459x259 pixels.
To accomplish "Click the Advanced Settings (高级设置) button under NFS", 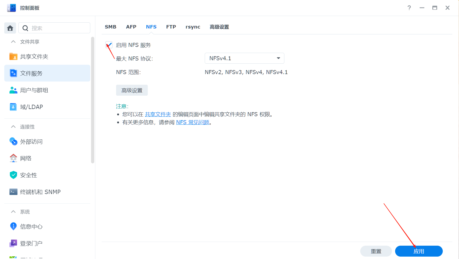I will (132, 90).
